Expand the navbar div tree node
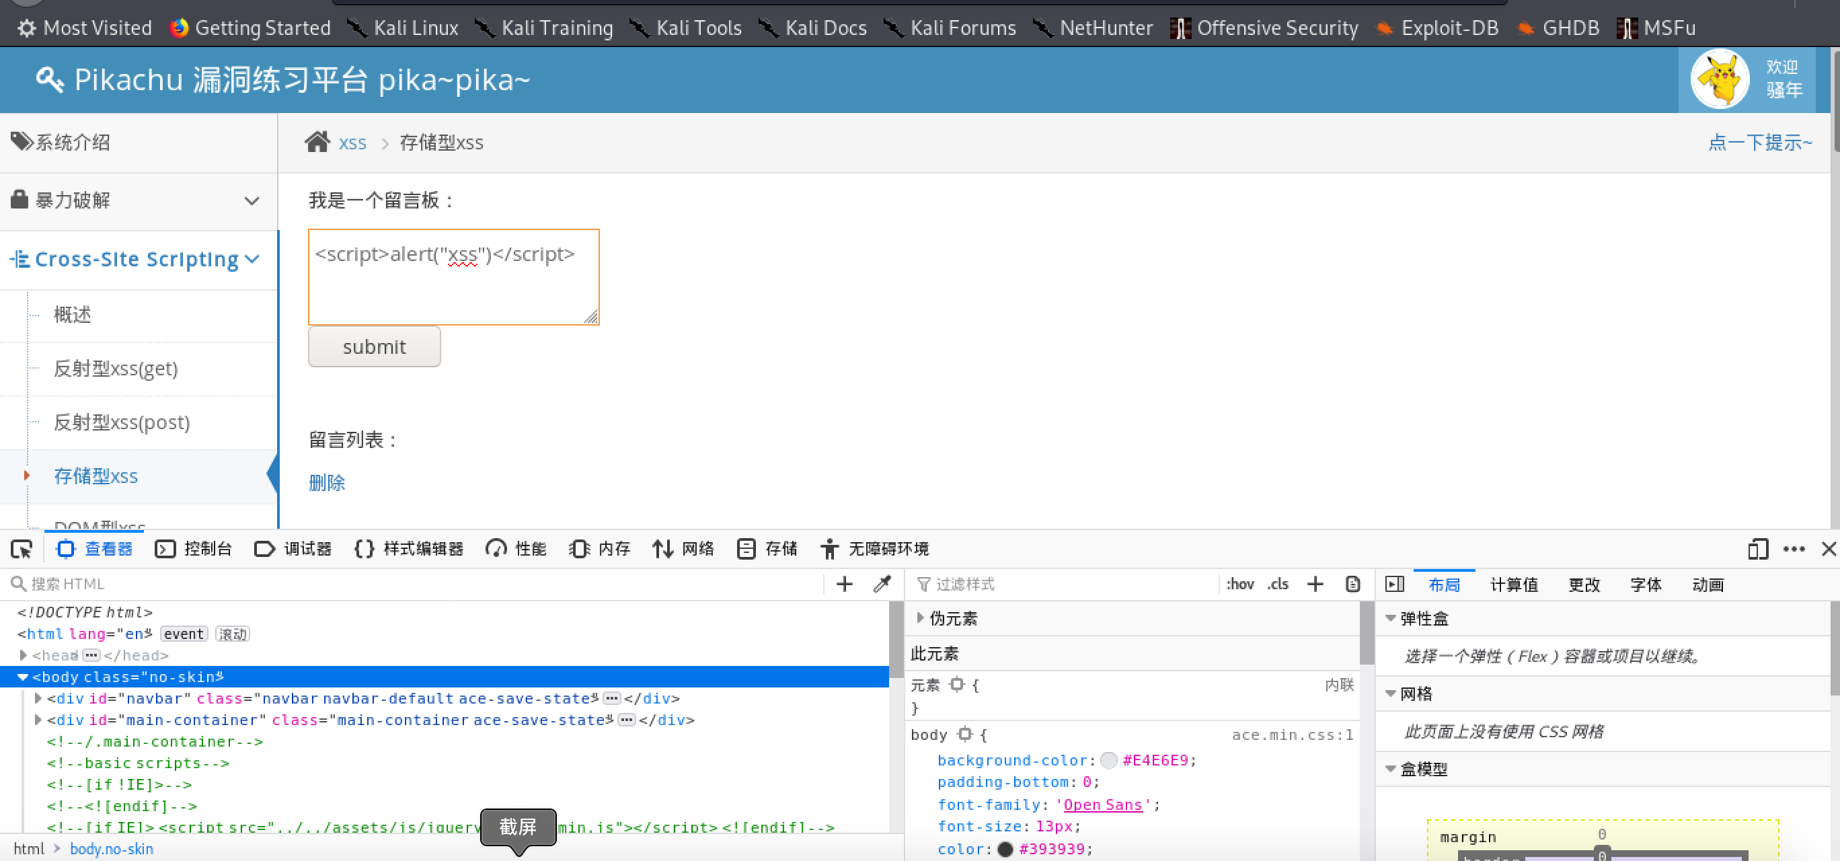The width and height of the screenshot is (1840, 861). tap(38, 698)
